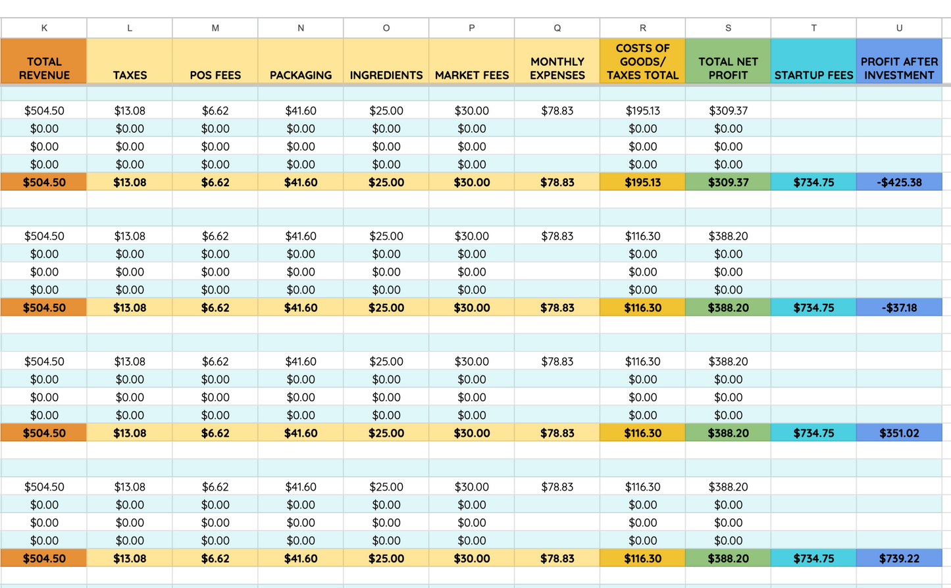Click the column S letter header

(x=728, y=28)
